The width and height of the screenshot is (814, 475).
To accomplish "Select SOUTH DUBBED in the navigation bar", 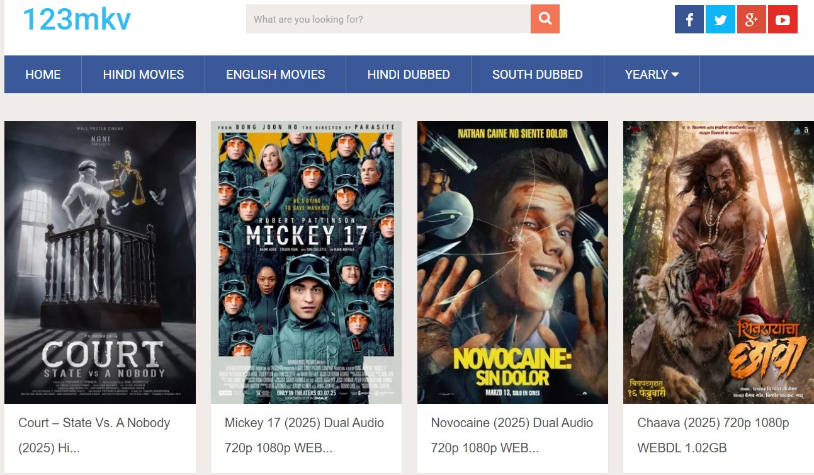I will [537, 74].
